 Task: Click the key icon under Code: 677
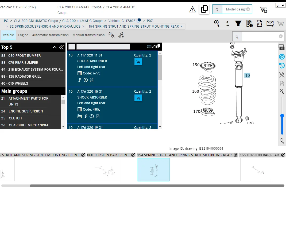point(80,80)
